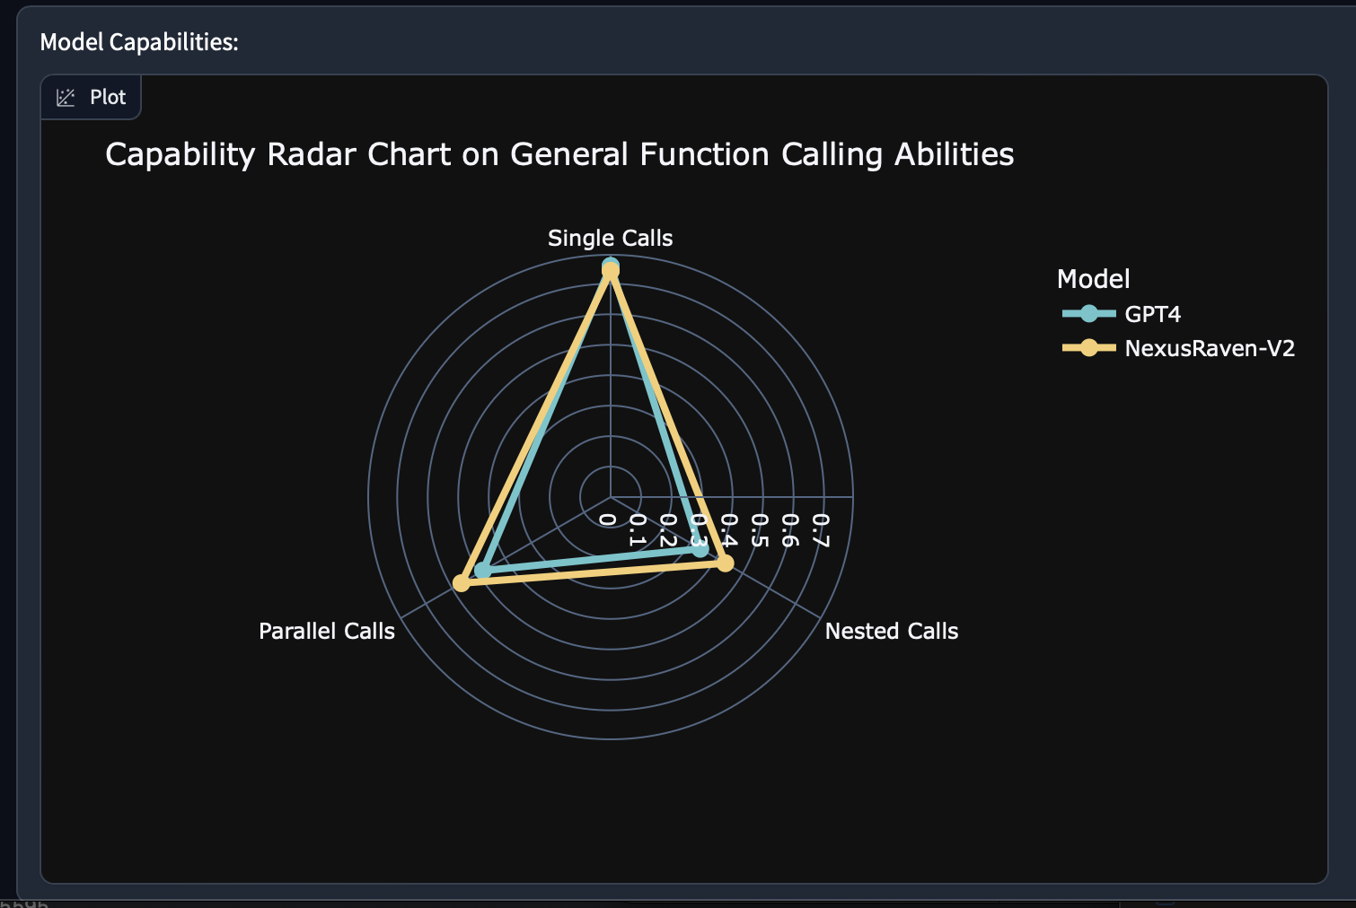Image resolution: width=1356 pixels, height=908 pixels.
Task: Click the 0.7 radial tick label
Action: (x=820, y=529)
